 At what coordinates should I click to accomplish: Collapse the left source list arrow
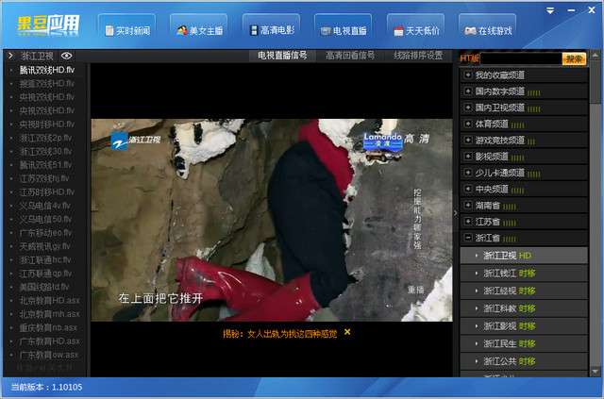10,56
